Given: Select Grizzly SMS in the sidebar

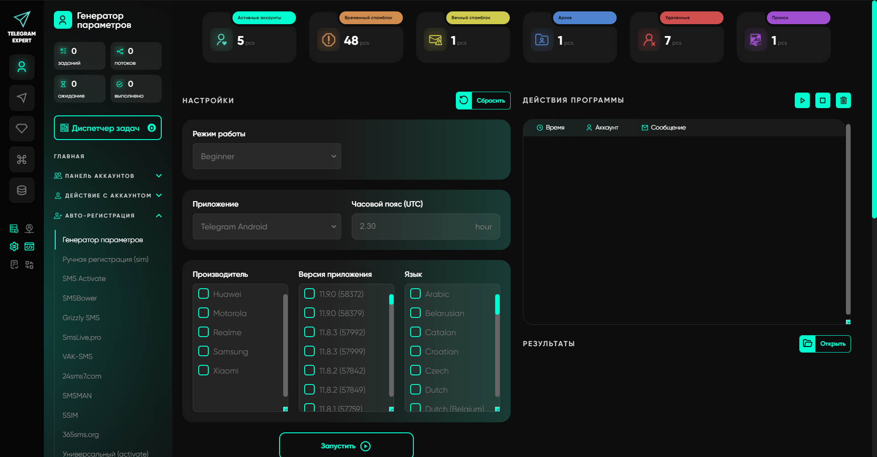Looking at the screenshot, I should point(81,318).
